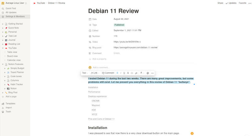Click the Published tag
Screen dimensions: 252x136
[x=119, y=25]
